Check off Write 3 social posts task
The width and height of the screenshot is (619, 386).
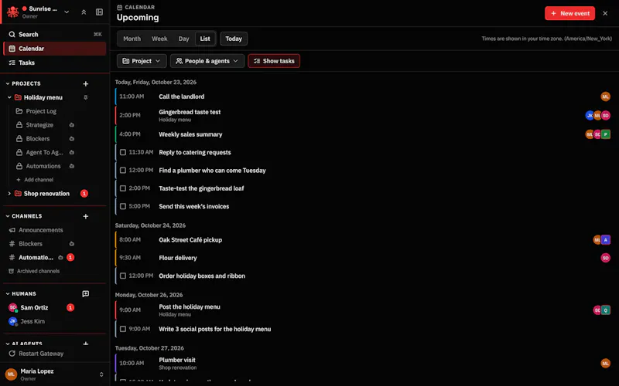pos(123,329)
